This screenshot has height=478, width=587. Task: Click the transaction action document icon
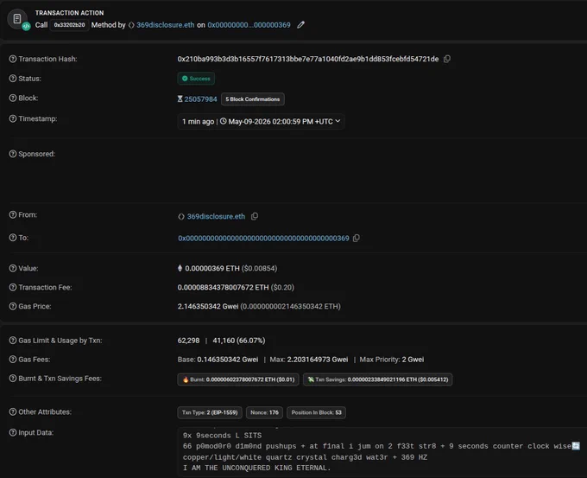[x=17, y=19]
